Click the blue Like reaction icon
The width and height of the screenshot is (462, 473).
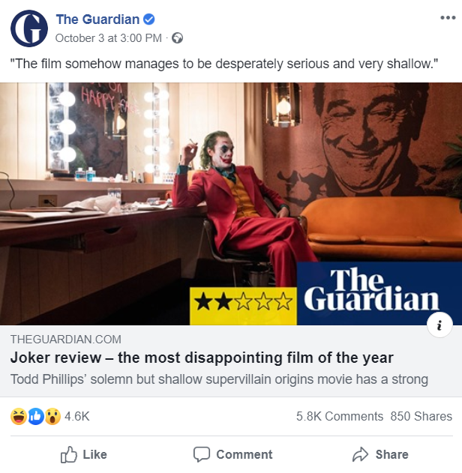point(36,416)
